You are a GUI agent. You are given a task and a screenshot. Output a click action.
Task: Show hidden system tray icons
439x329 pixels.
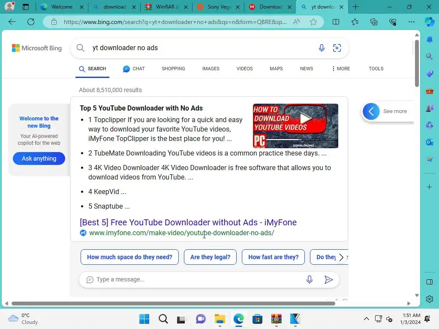coord(366,319)
